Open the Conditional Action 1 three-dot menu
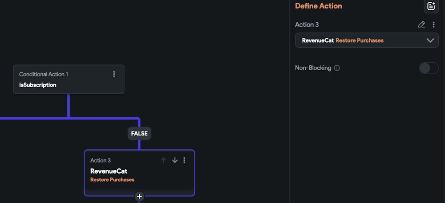The image size is (445, 203). (114, 74)
